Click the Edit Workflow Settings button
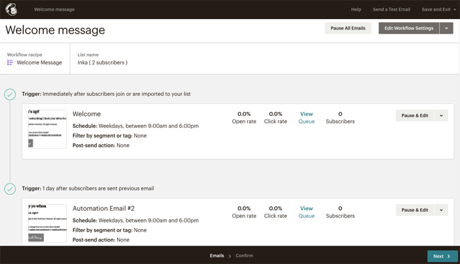The image size is (460, 264). (409, 28)
